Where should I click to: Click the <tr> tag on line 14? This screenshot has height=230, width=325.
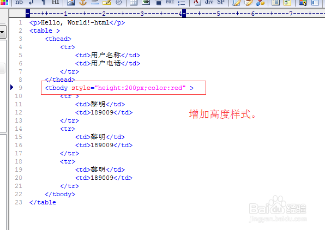[x=68, y=129]
